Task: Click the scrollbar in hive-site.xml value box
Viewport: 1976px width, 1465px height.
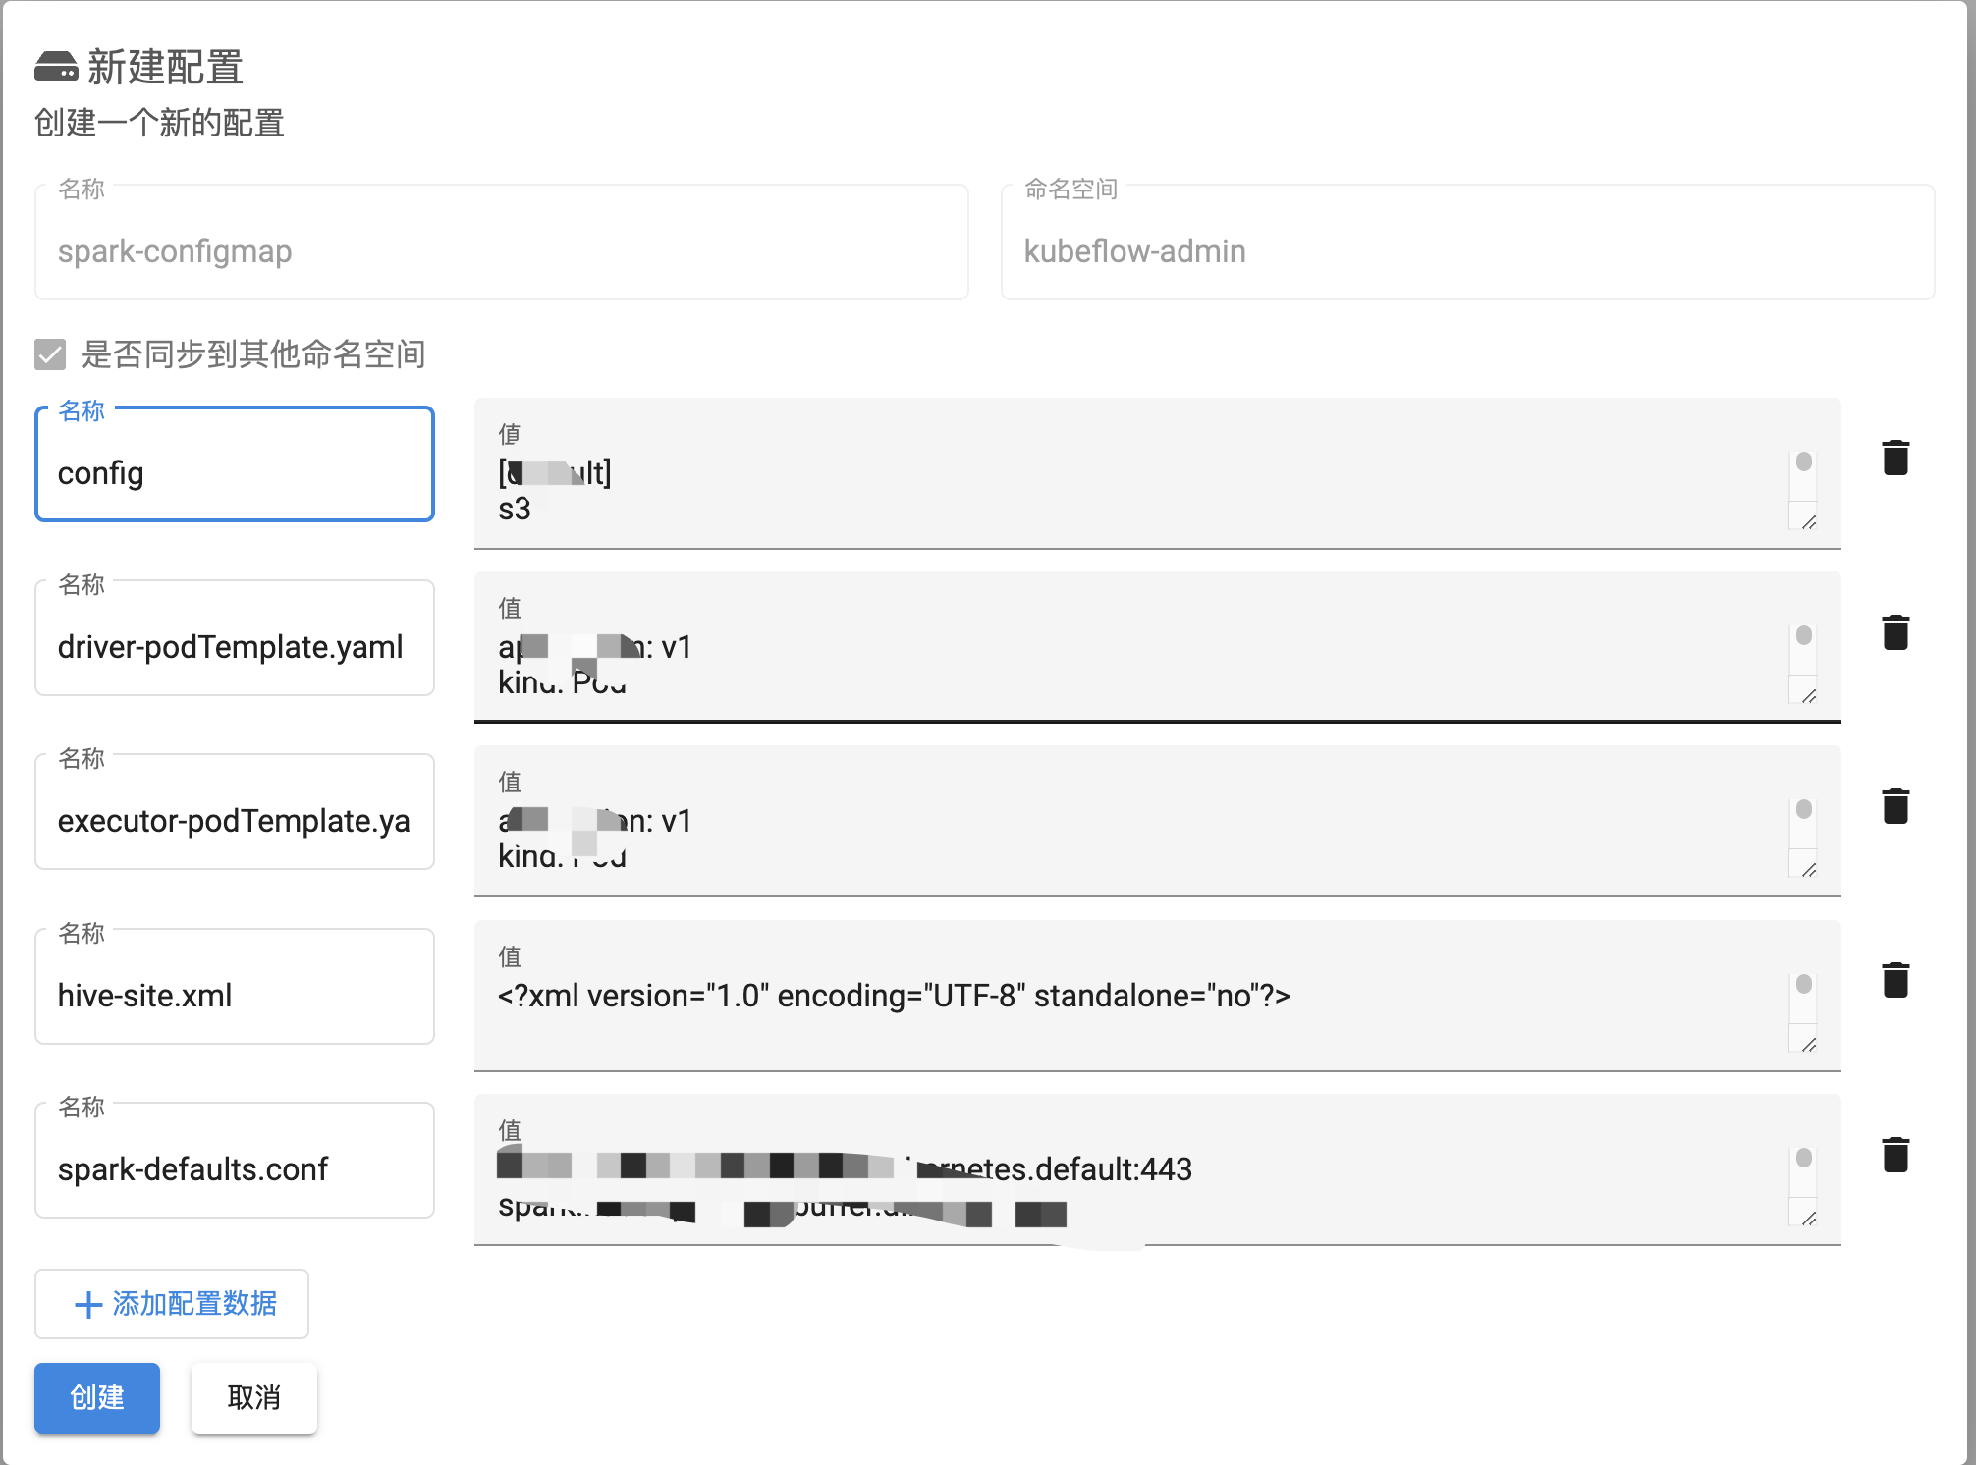Action: pos(1804,985)
